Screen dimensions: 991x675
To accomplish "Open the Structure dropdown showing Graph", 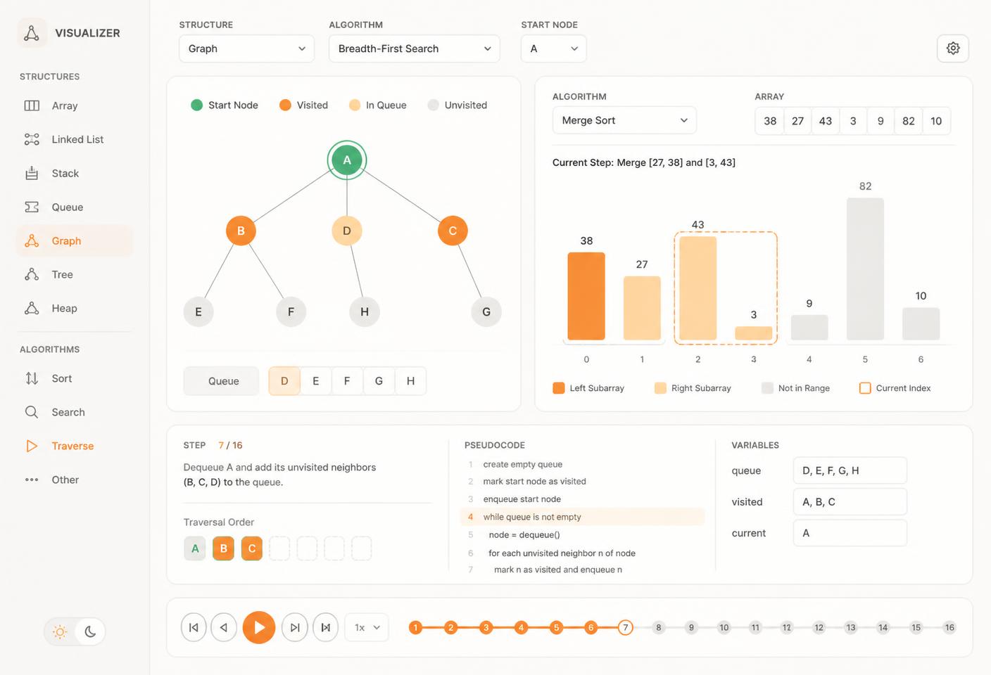I will click(246, 49).
